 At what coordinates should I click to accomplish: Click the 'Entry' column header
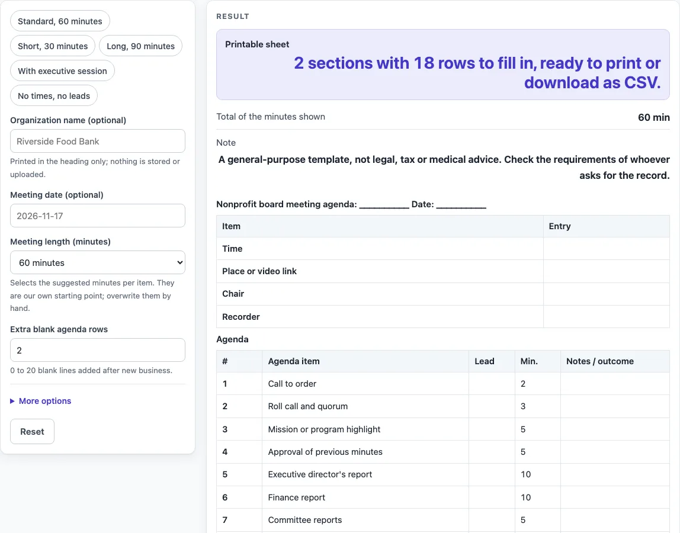coord(560,226)
